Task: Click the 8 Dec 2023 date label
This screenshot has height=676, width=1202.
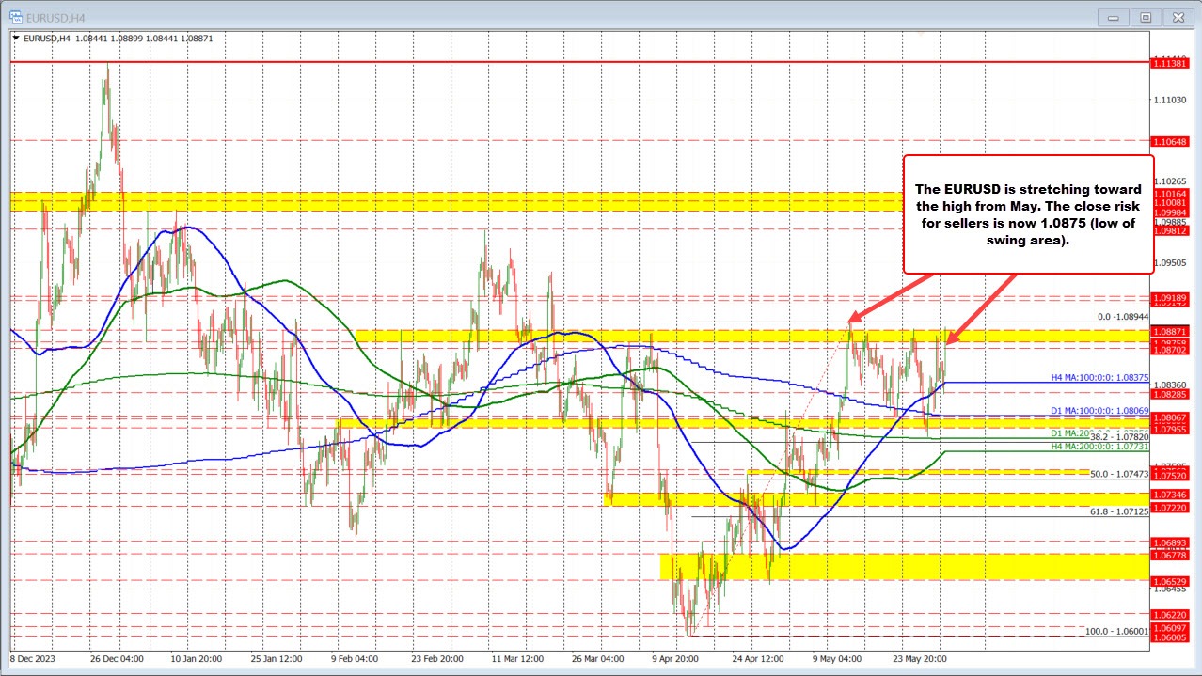Action: (33, 659)
